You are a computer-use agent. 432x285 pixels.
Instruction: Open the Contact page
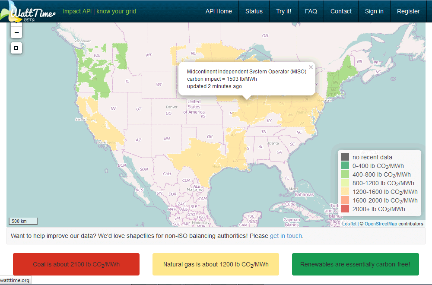(x=341, y=11)
